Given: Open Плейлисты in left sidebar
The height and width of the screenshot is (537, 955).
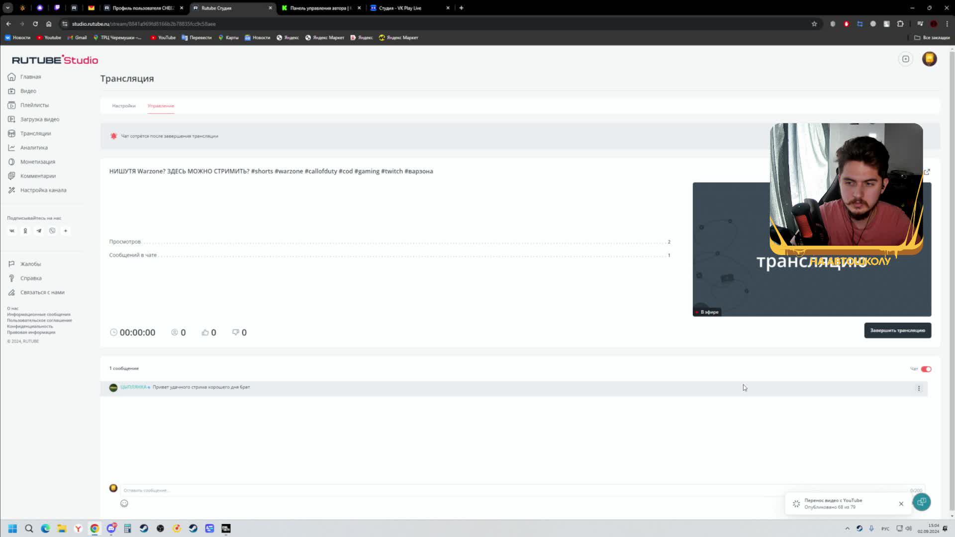Looking at the screenshot, I should 34,105.
